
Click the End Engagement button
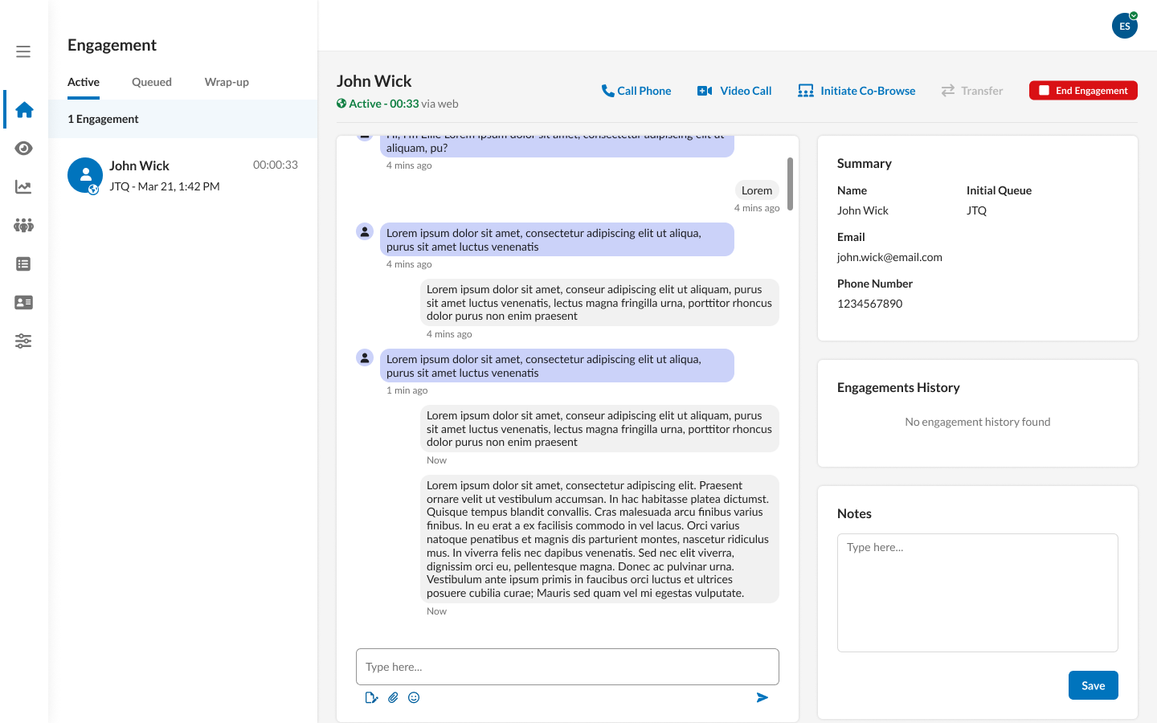1083,91
